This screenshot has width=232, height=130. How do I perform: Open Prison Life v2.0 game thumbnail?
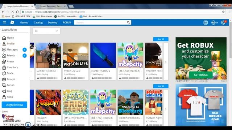tap(76, 55)
